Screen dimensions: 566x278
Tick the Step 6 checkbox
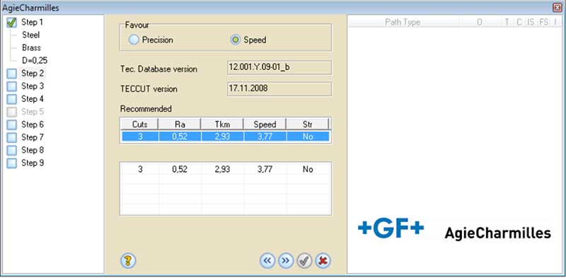[x=12, y=125]
